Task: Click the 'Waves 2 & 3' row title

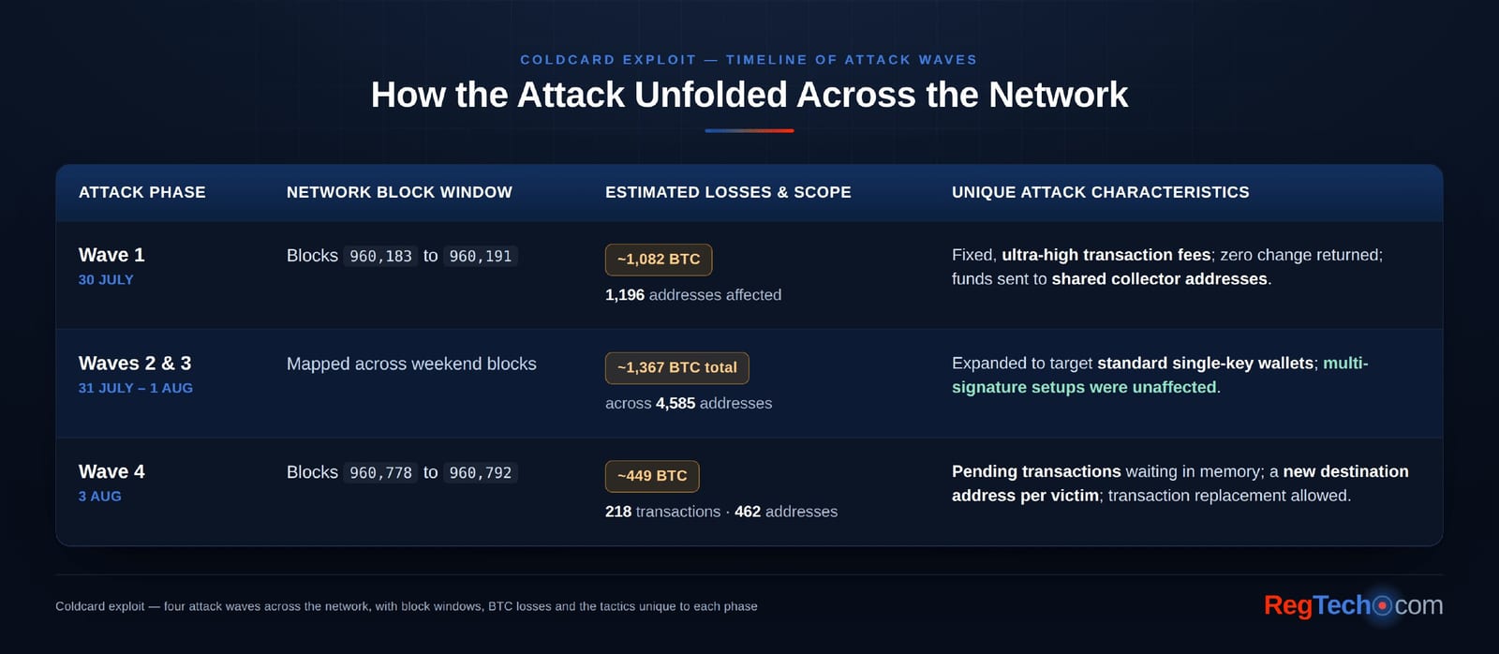Action: tap(135, 363)
